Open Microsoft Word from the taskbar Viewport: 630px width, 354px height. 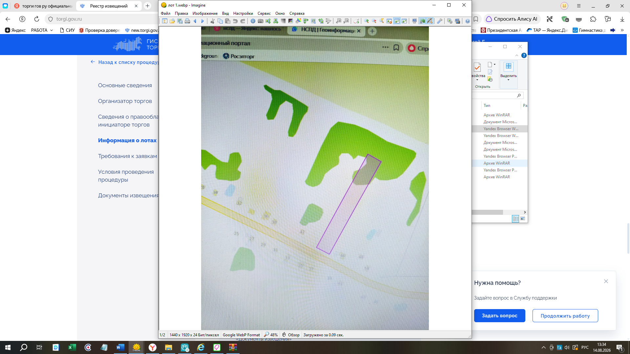point(120,347)
